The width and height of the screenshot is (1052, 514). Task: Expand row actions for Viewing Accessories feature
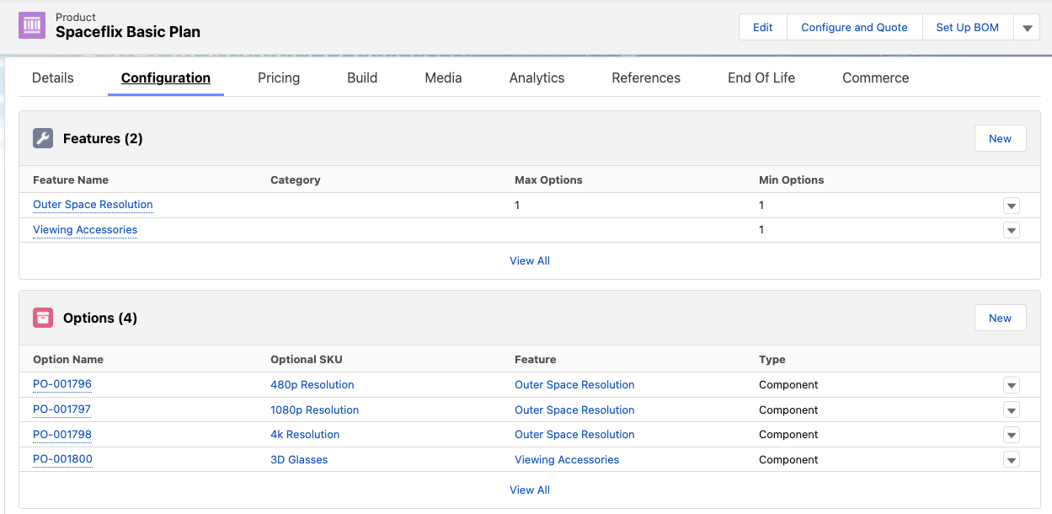[1011, 230]
